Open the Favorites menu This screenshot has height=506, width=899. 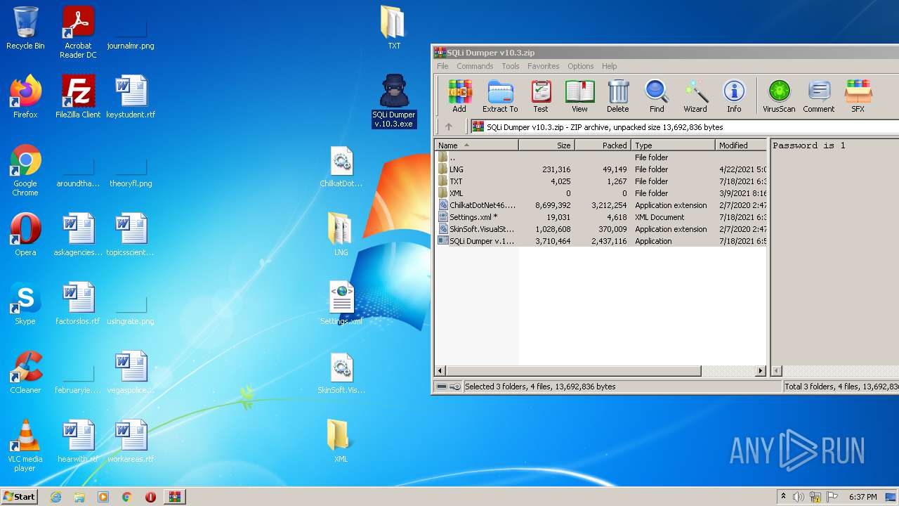tap(544, 66)
